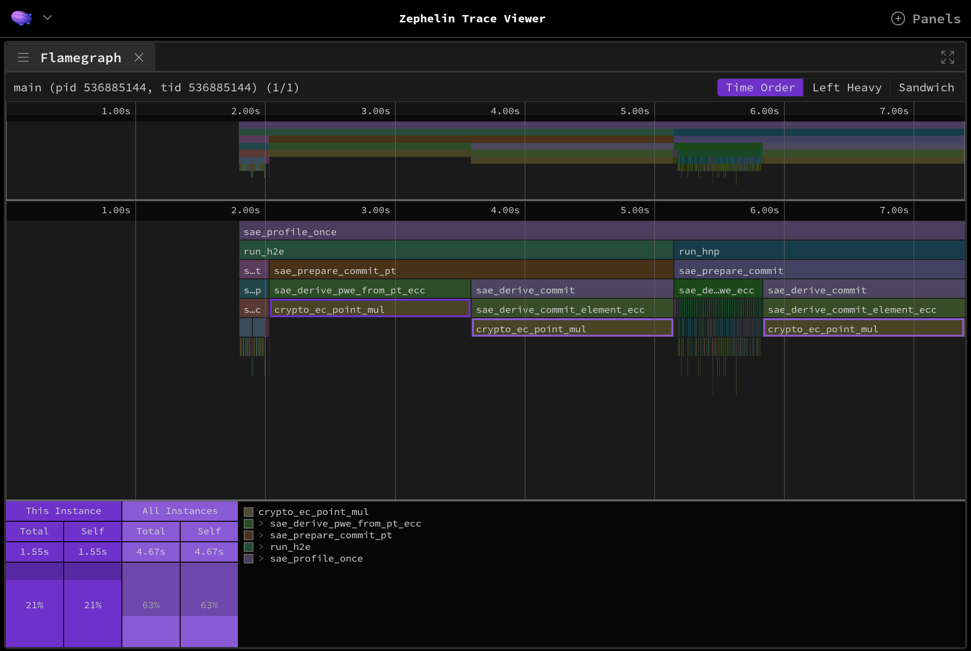This screenshot has width=971, height=651.
Task: Click the 63% All Instances Self bar
Action: coord(209,605)
